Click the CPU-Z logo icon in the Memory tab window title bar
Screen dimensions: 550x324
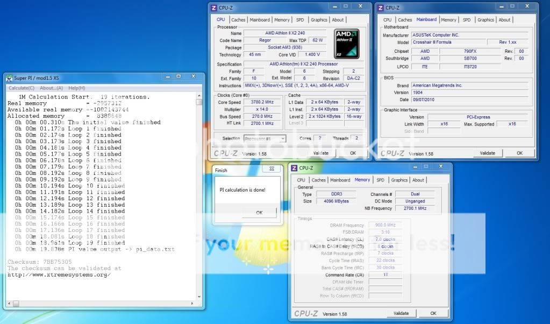point(294,168)
